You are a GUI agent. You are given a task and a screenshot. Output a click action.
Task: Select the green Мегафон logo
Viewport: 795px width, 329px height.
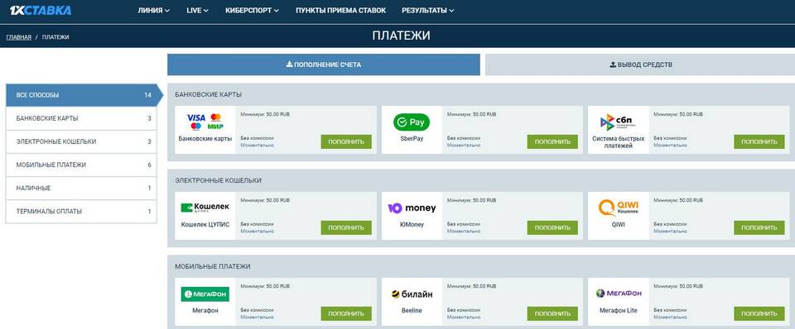[205, 294]
